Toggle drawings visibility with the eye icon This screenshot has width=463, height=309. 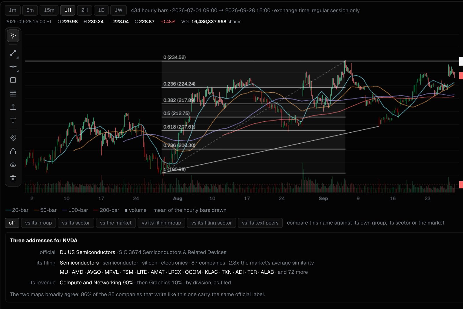pos(13,165)
